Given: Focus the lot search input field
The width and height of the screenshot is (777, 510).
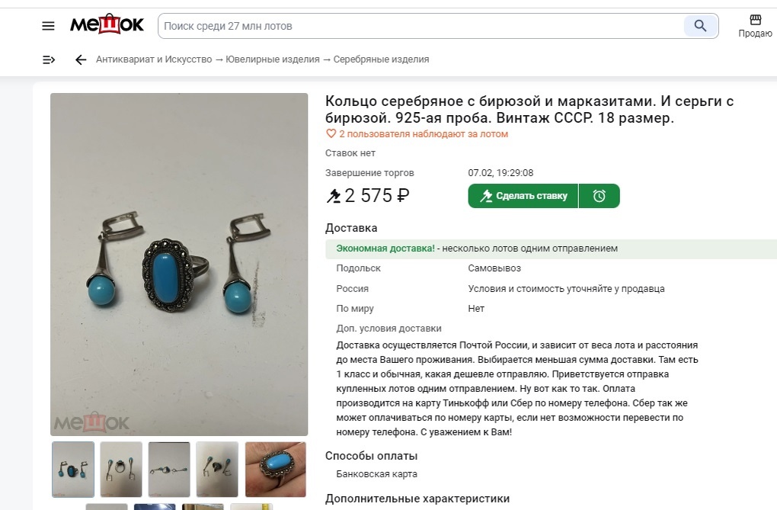Looking at the screenshot, I should click(x=421, y=26).
